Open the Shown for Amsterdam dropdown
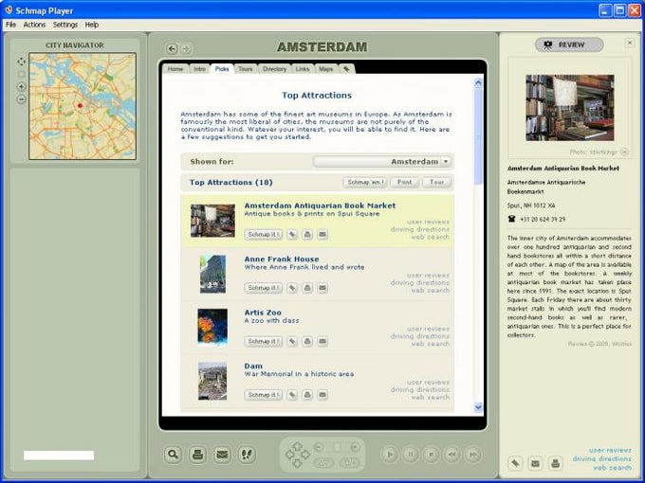The image size is (645, 483). (383, 162)
